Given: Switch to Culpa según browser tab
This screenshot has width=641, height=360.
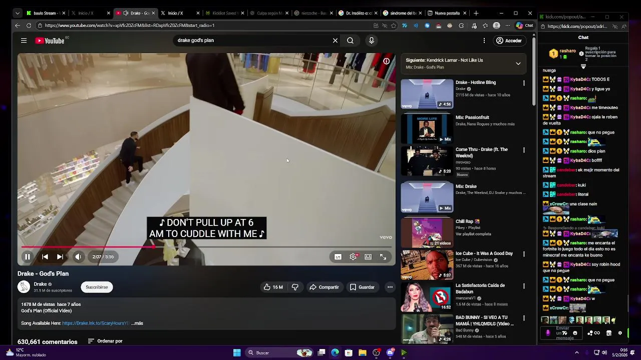Looking at the screenshot, I should tap(269, 13).
